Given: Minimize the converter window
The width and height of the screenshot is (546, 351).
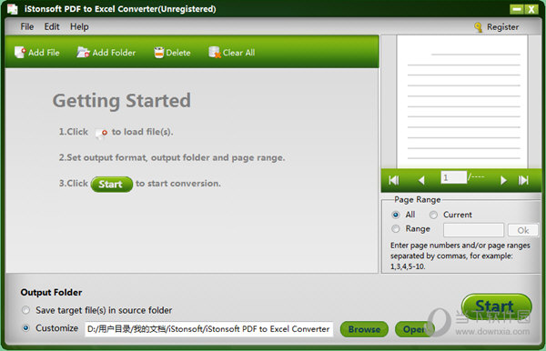Looking at the screenshot, I should [x=517, y=9].
